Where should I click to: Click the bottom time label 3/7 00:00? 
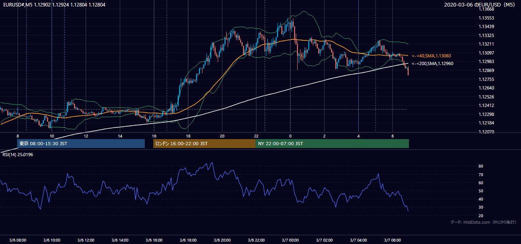coord(290,240)
